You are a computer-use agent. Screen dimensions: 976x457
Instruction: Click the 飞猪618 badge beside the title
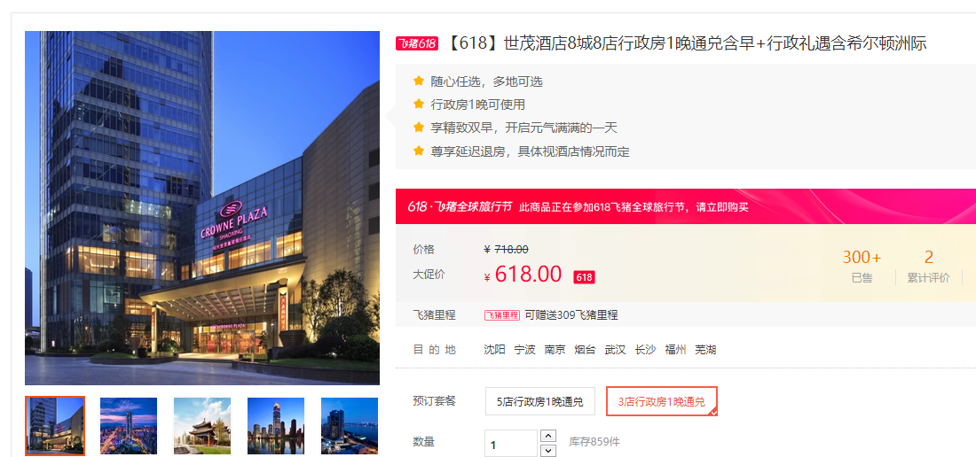[417, 43]
